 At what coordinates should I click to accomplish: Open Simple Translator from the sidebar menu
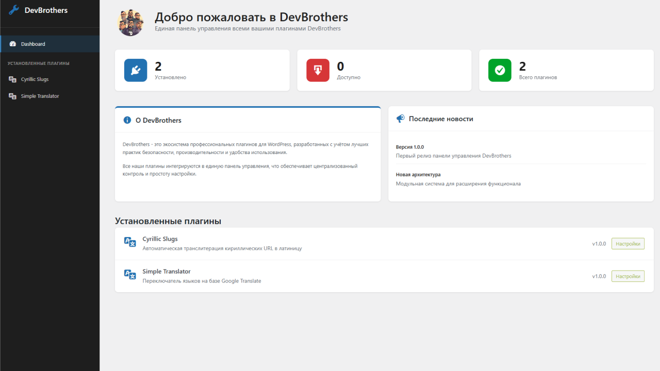tap(49, 96)
